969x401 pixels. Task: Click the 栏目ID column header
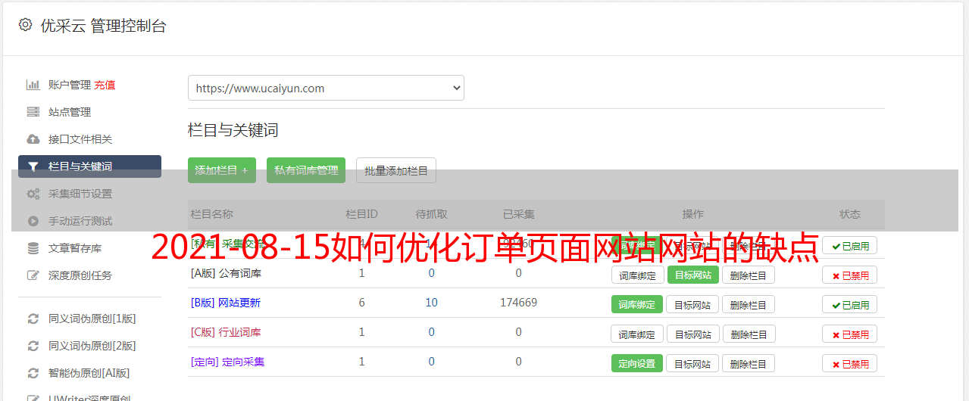tap(361, 214)
